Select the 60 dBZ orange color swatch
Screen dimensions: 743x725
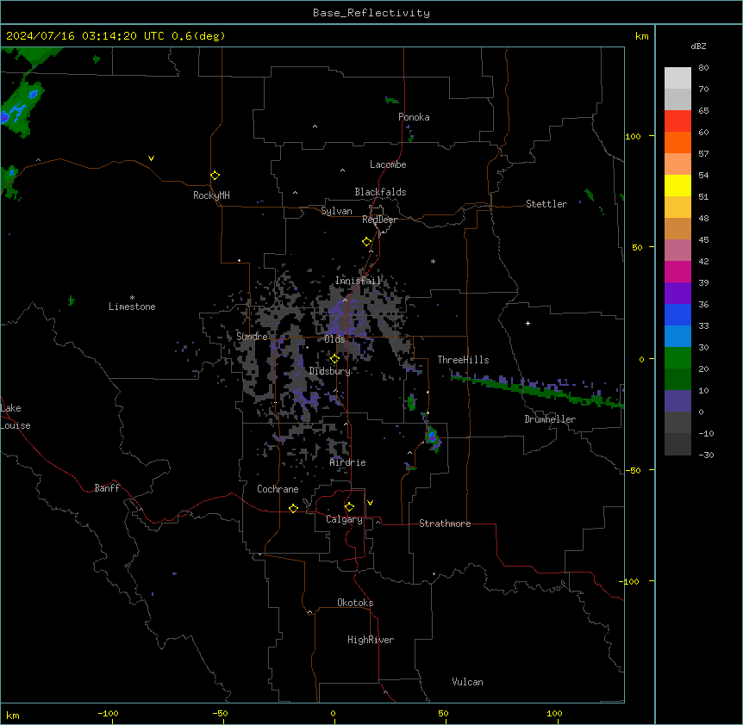click(677, 142)
